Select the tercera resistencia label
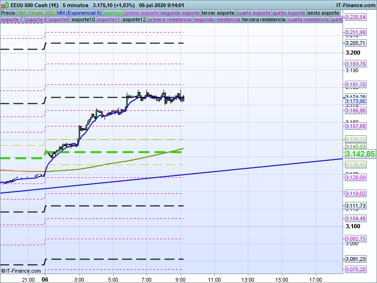The height and width of the screenshot is (283, 377). [x=264, y=19]
